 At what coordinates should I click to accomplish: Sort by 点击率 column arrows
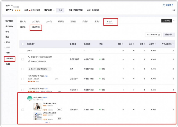click(x=156, y=44)
